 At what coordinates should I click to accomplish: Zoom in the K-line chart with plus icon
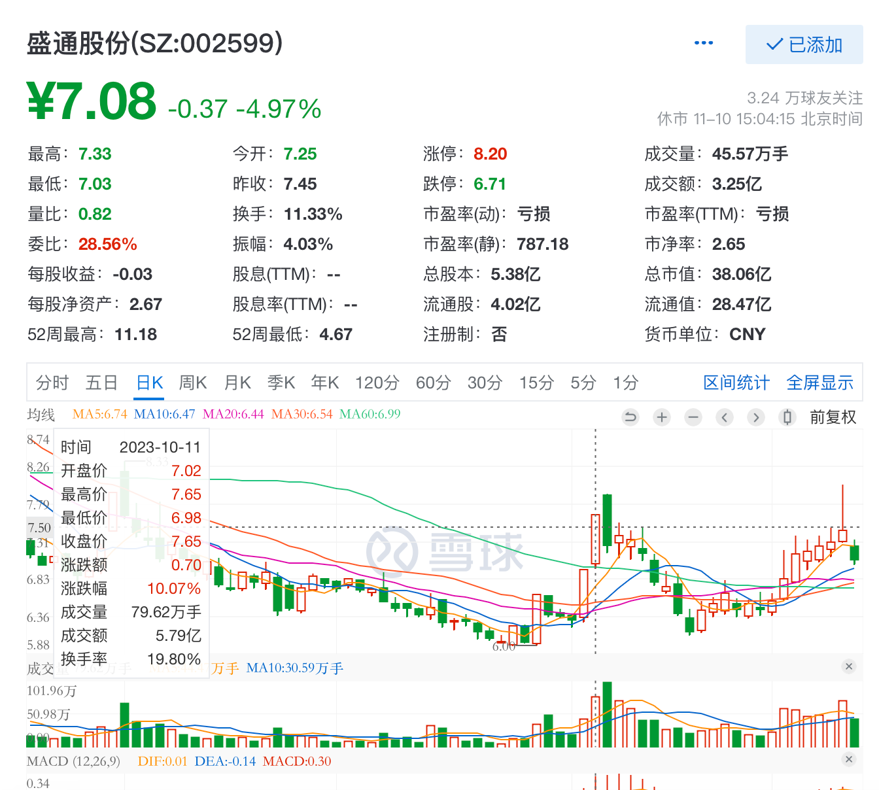[x=662, y=417]
